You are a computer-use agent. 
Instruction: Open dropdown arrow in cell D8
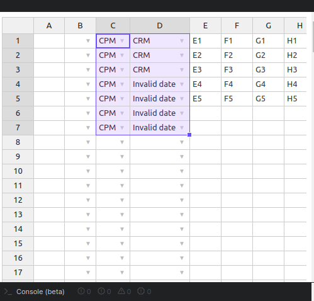[x=182, y=142]
